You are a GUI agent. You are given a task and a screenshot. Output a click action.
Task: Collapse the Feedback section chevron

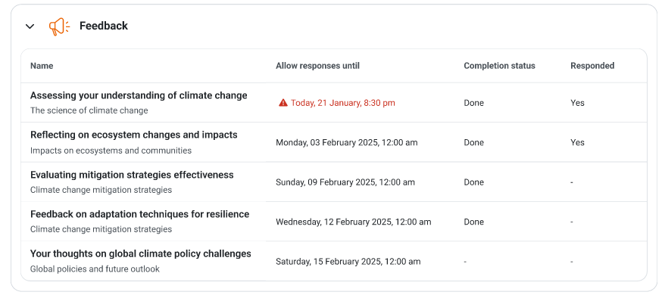[x=30, y=26]
